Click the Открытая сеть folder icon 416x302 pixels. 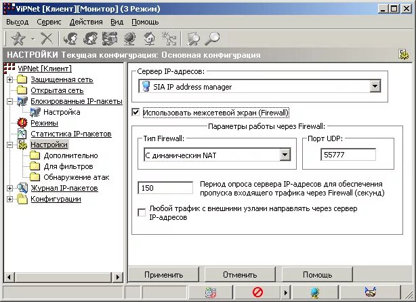[x=22, y=90]
